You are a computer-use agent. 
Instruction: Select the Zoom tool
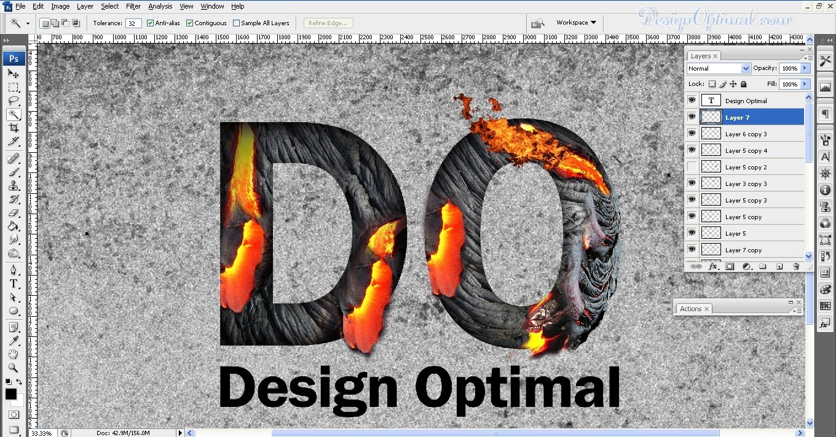tap(14, 368)
